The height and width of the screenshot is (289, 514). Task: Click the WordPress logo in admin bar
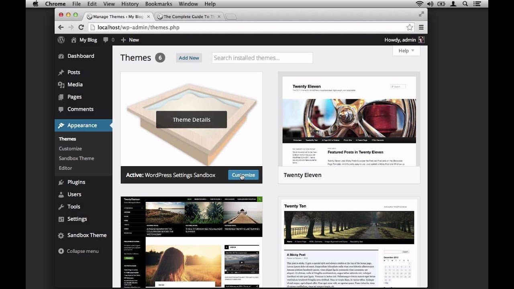[61, 40]
